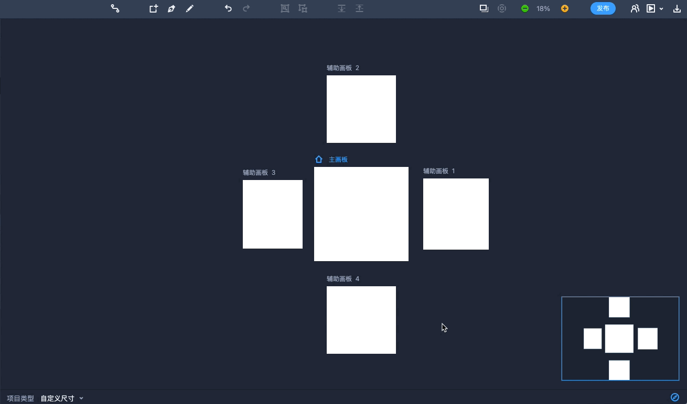Screen dimensions: 687x404
Task: Click the add artboard tool icon
Action: coord(153,8)
